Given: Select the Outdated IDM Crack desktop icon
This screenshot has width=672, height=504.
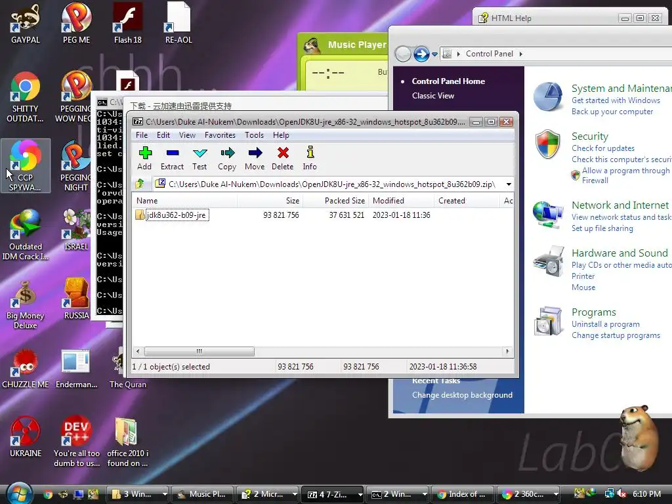Looking at the screenshot, I should (x=26, y=235).
